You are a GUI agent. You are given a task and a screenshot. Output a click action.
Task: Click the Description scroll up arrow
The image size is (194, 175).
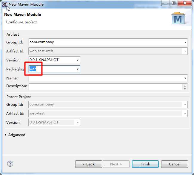tap(185, 86)
